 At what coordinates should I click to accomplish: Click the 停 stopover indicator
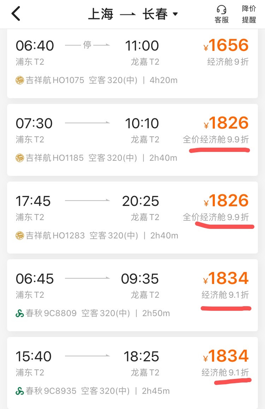(x=87, y=46)
